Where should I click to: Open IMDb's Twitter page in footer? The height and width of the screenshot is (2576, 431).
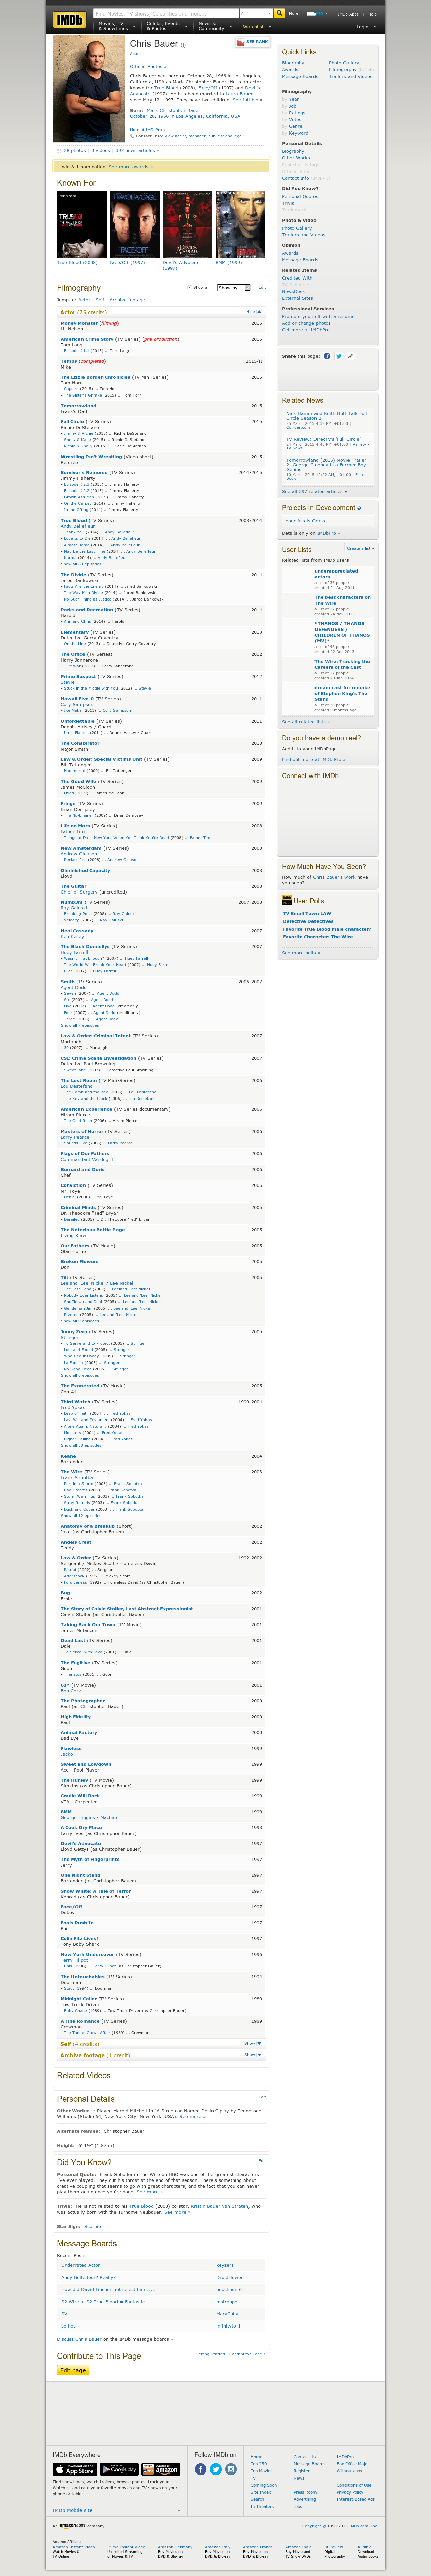[x=215, y=2469]
